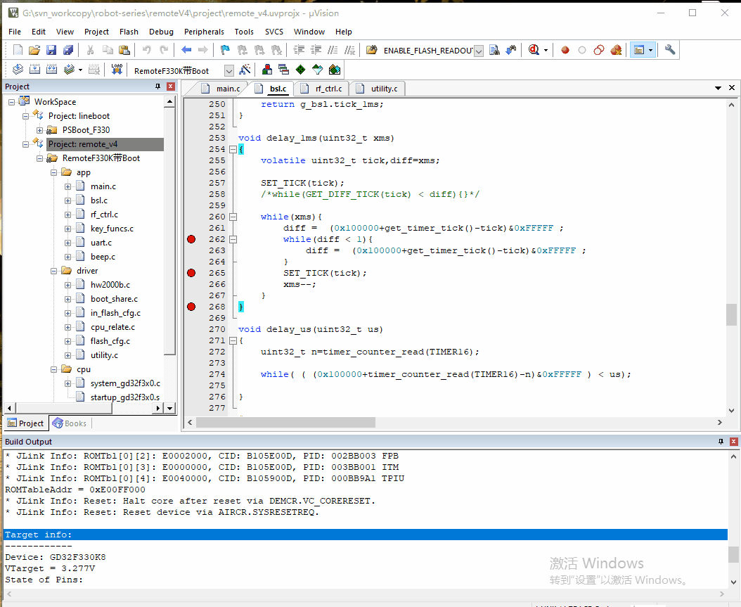Image resolution: width=741 pixels, height=607 pixels.
Task: Open the RemoteF330K target selection dropdown
Action: point(229,71)
